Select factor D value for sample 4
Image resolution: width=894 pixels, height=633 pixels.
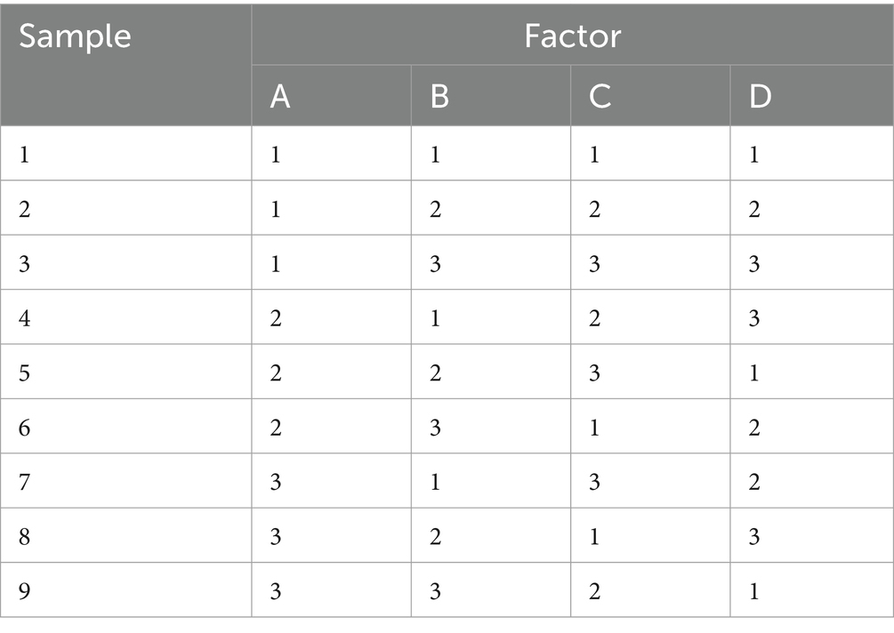tap(812, 316)
